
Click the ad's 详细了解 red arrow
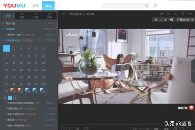(x=191, y=108)
